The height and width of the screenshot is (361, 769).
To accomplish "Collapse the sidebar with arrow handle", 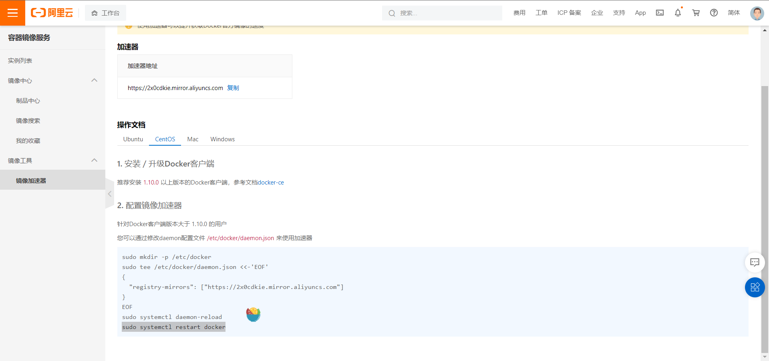I will pyautogui.click(x=110, y=194).
